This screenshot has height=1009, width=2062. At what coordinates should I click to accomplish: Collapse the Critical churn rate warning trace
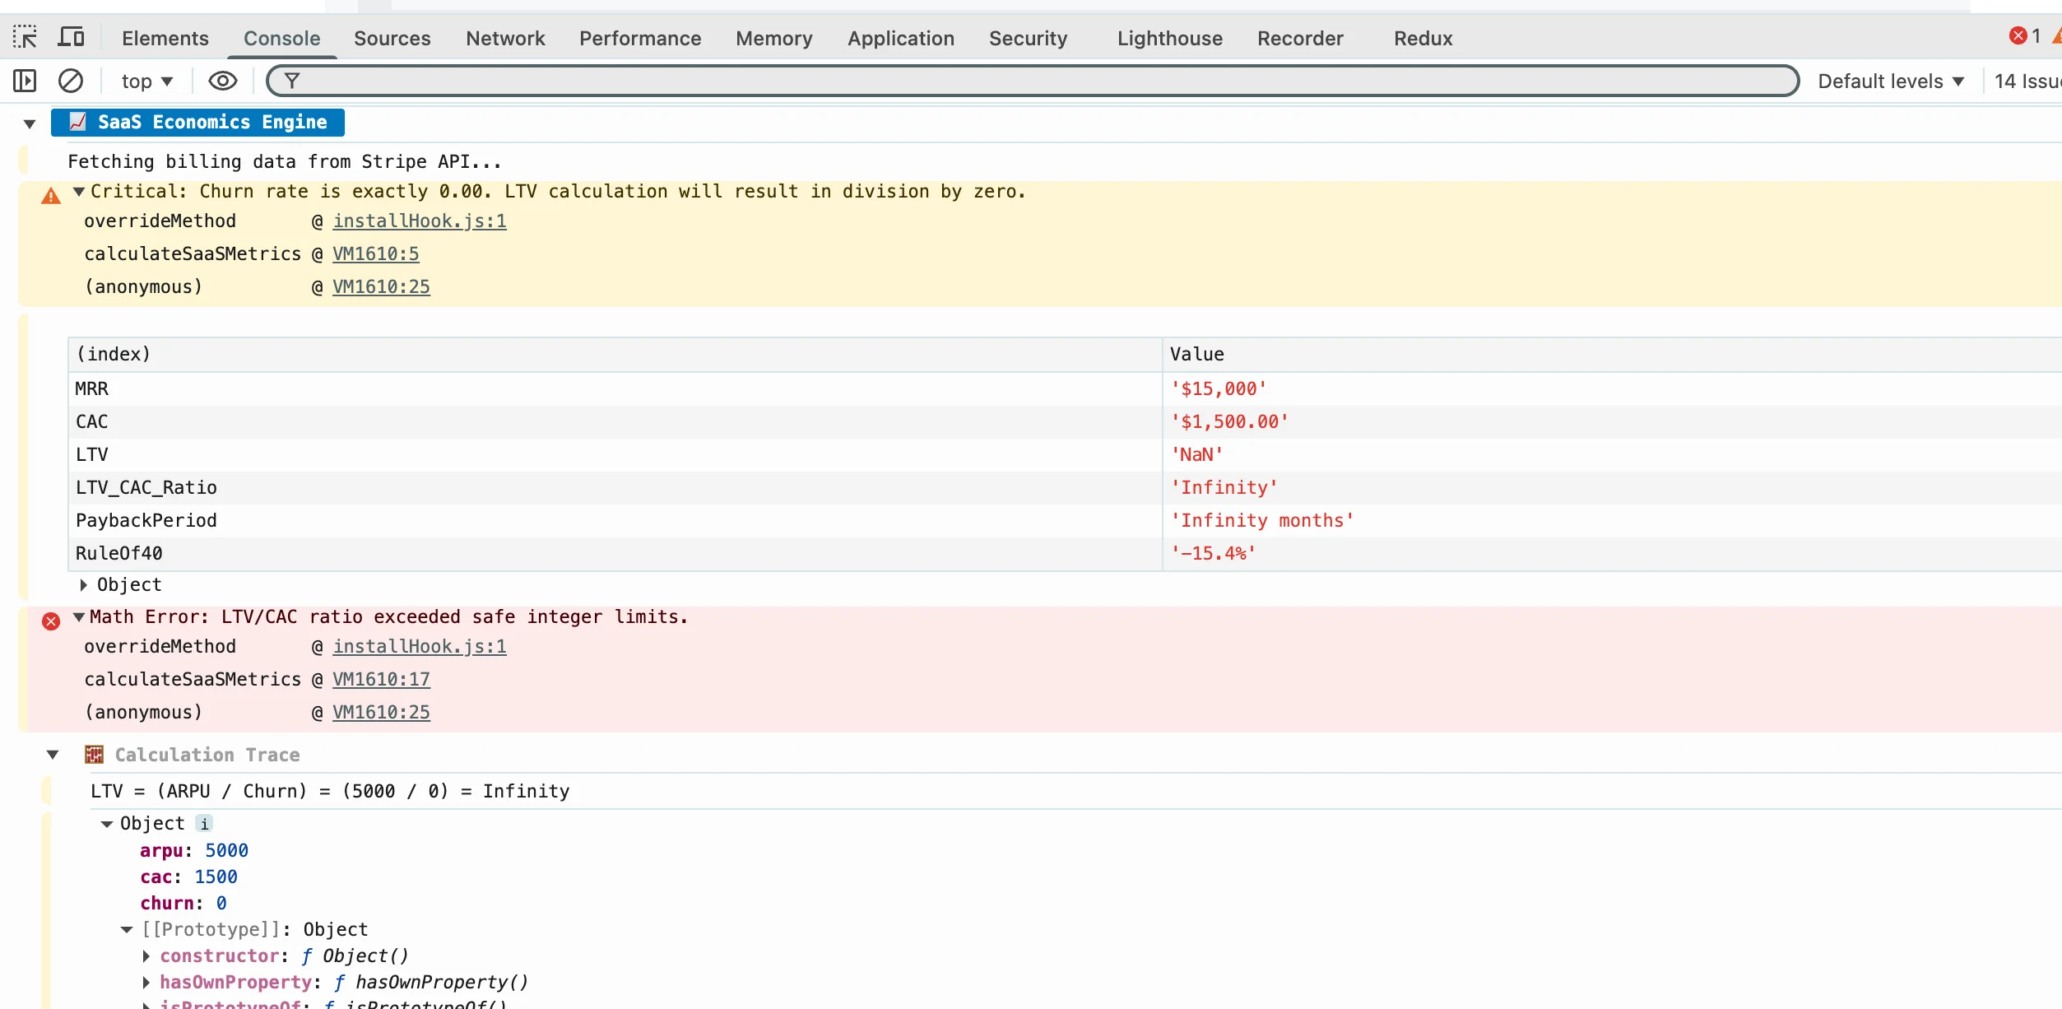[79, 192]
